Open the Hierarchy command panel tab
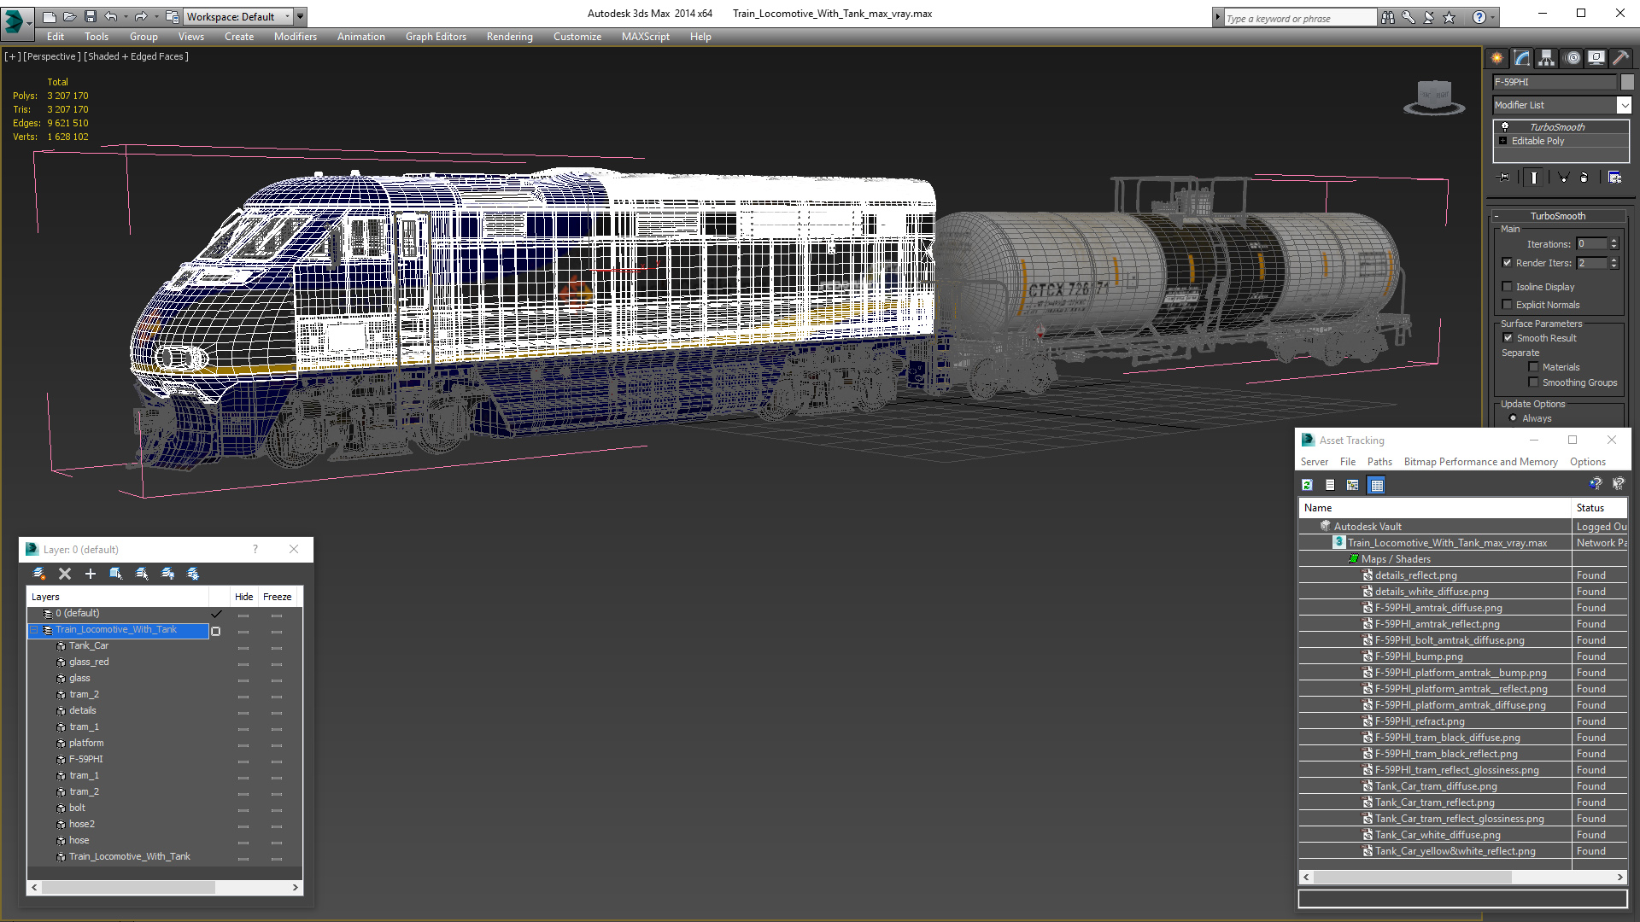 click(x=1547, y=58)
